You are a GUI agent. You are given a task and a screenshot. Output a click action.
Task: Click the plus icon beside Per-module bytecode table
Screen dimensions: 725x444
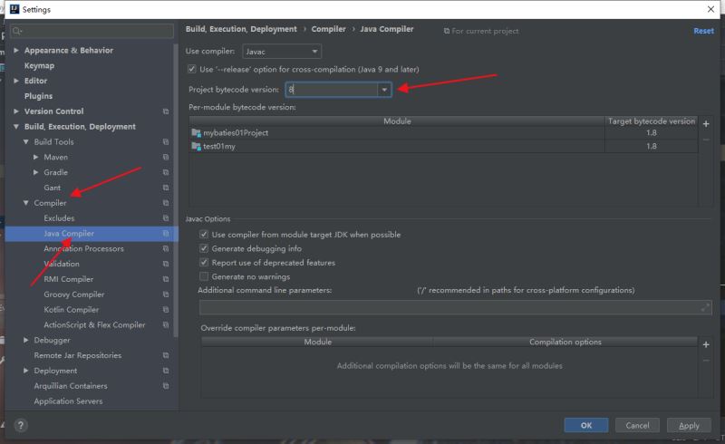pyautogui.click(x=706, y=124)
